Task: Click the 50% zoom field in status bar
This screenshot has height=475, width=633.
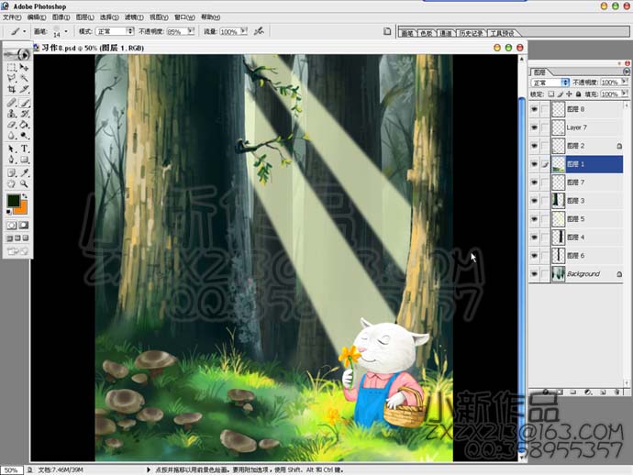Action: (11, 470)
